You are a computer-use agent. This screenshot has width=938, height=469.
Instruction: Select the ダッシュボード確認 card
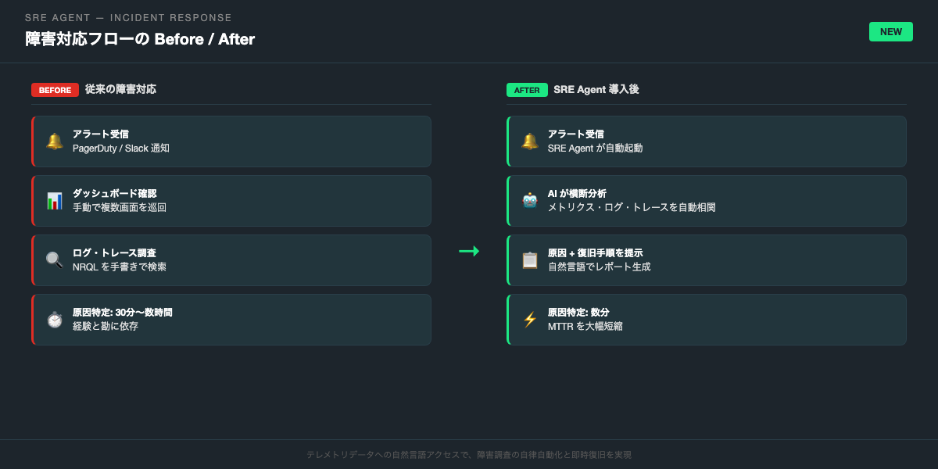(231, 201)
